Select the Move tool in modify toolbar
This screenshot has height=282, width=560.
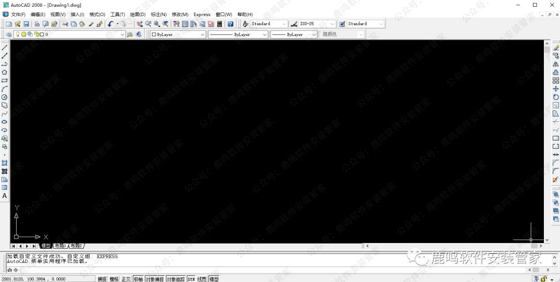pyautogui.click(x=556, y=89)
